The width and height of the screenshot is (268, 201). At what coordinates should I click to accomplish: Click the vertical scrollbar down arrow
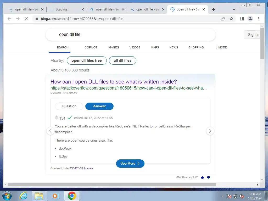[262, 180]
